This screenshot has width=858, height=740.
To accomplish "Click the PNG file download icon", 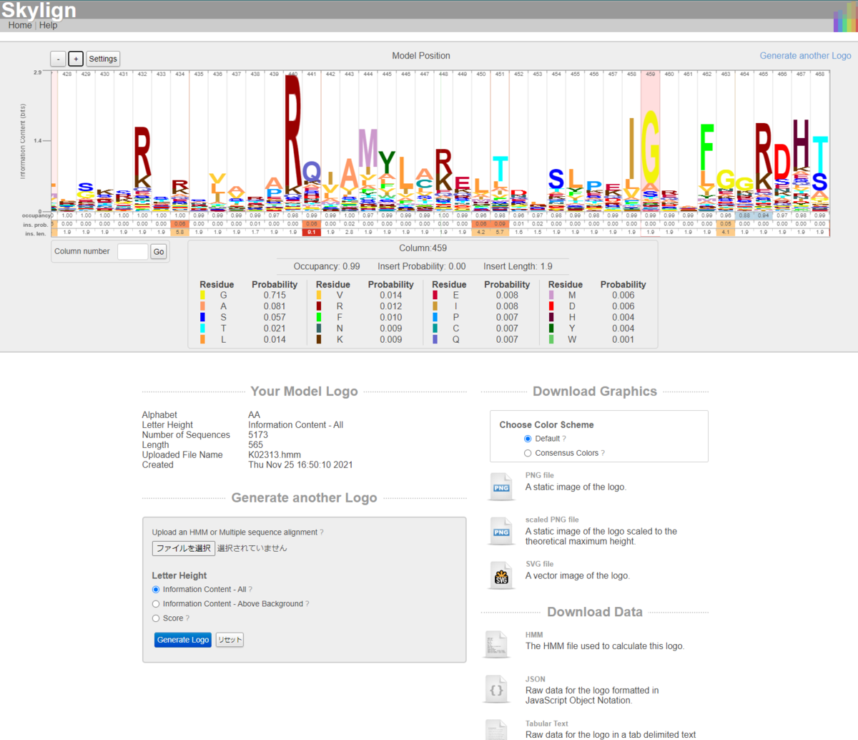I will point(501,487).
